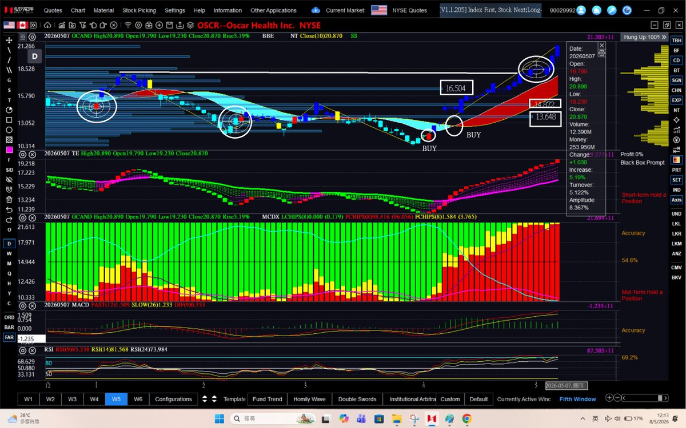Click the circled plus toolbar icon
Screen dimensions: 686x428
159,25
